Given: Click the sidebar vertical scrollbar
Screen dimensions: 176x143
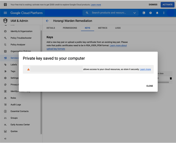Looking at the screenshot, I should [x=41, y=82].
